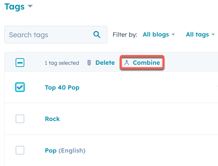Click the Tags page heading

pyautogui.click(x=14, y=6)
